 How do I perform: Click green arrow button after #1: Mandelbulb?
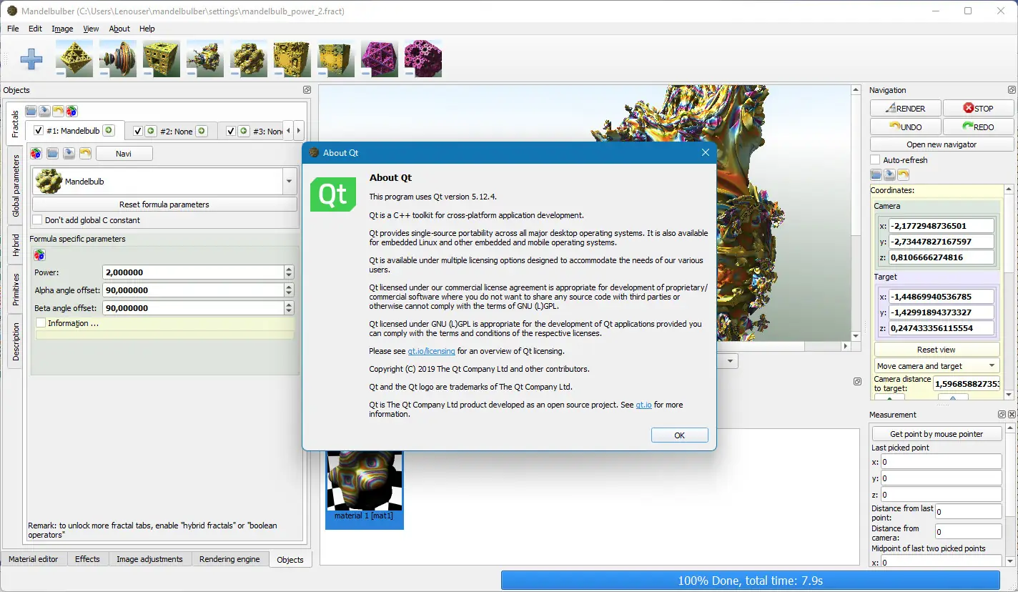point(108,130)
